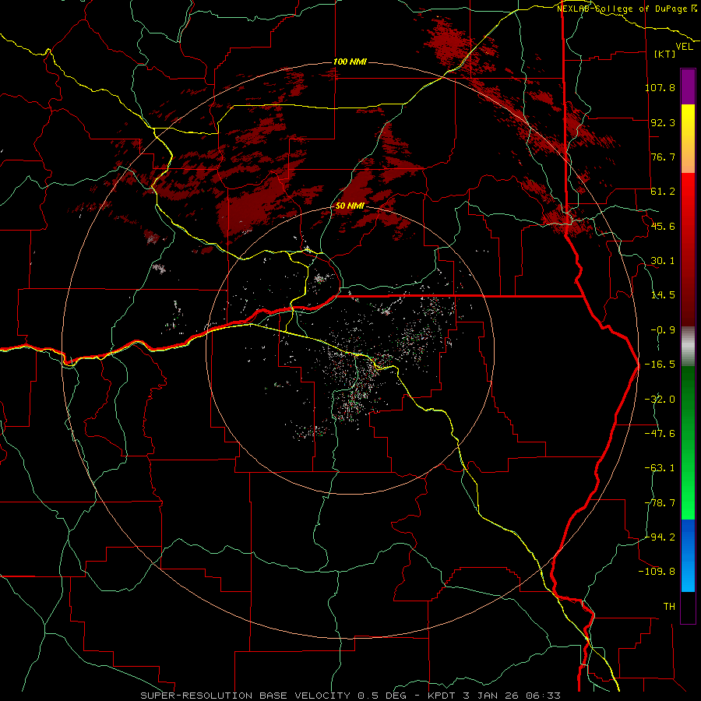Image resolution: width=701 pixels, height=701 pixels.
Task: Click the purple segment of the color bar
Action: pos(688,86)
